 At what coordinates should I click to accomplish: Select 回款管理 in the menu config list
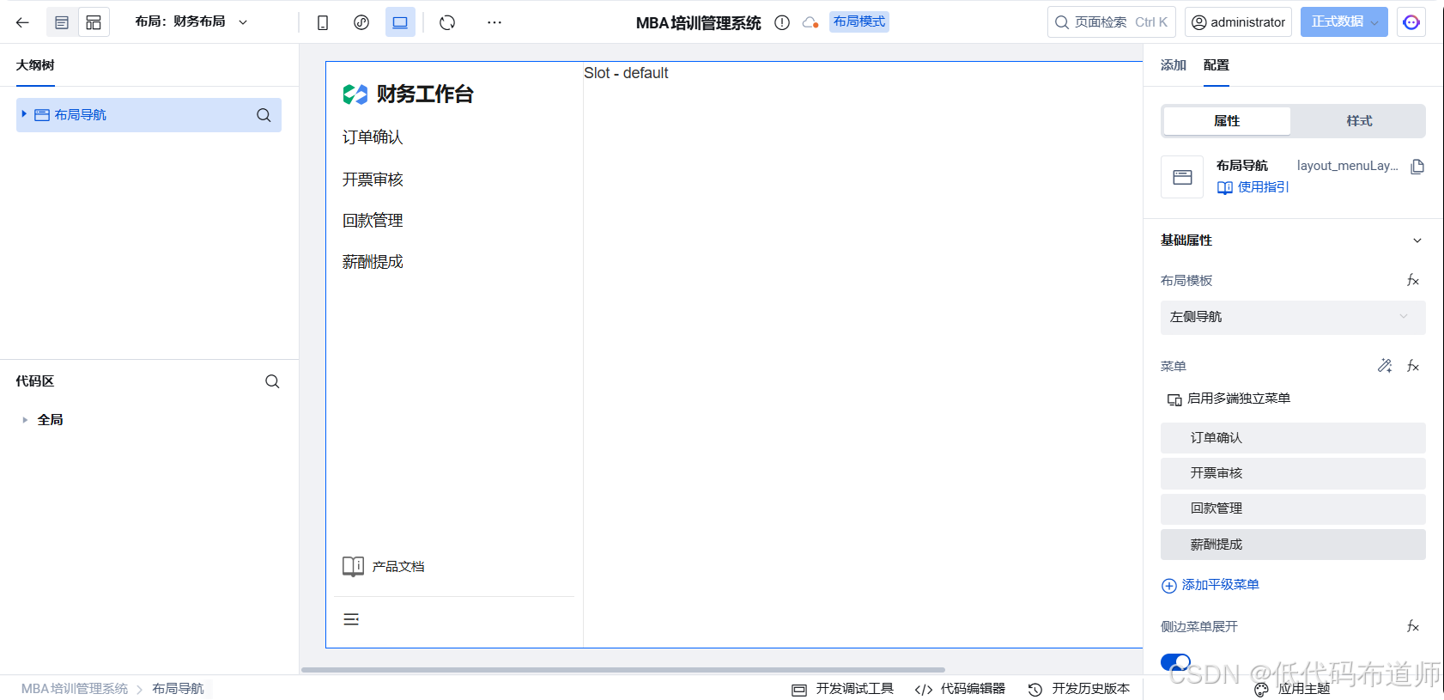(1293, 508)
